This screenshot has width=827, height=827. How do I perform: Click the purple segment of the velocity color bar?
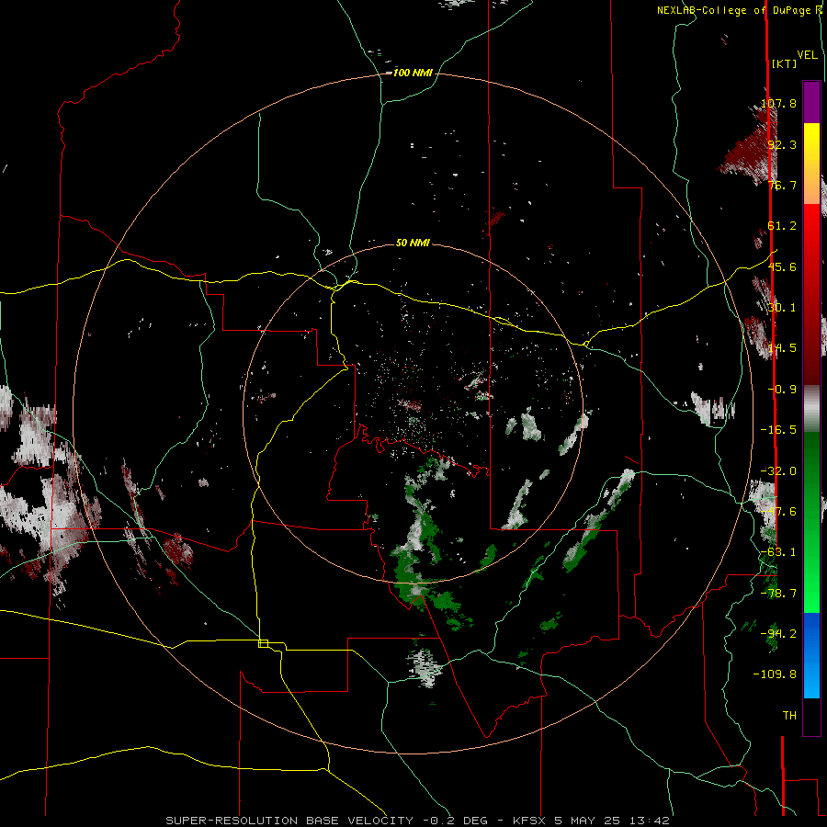click(811, 102)
